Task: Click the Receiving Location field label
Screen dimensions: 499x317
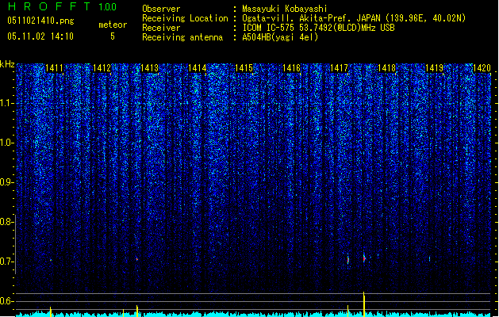Action: pyautogui.click(x=185, y=18)
